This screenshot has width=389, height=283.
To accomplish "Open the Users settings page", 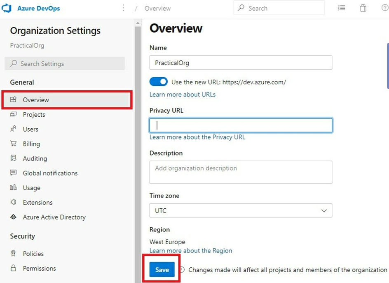I will tap(30, 129).
